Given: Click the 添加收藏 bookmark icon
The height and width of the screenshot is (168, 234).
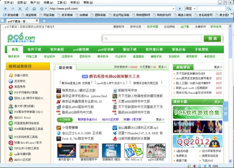Looking at the screenshot, I should tap(5, 15).
